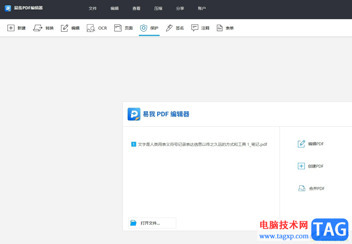Click the 易我PDF编辑器 logo in title bar
Screen dimensions: 352x244
(8, 8)
